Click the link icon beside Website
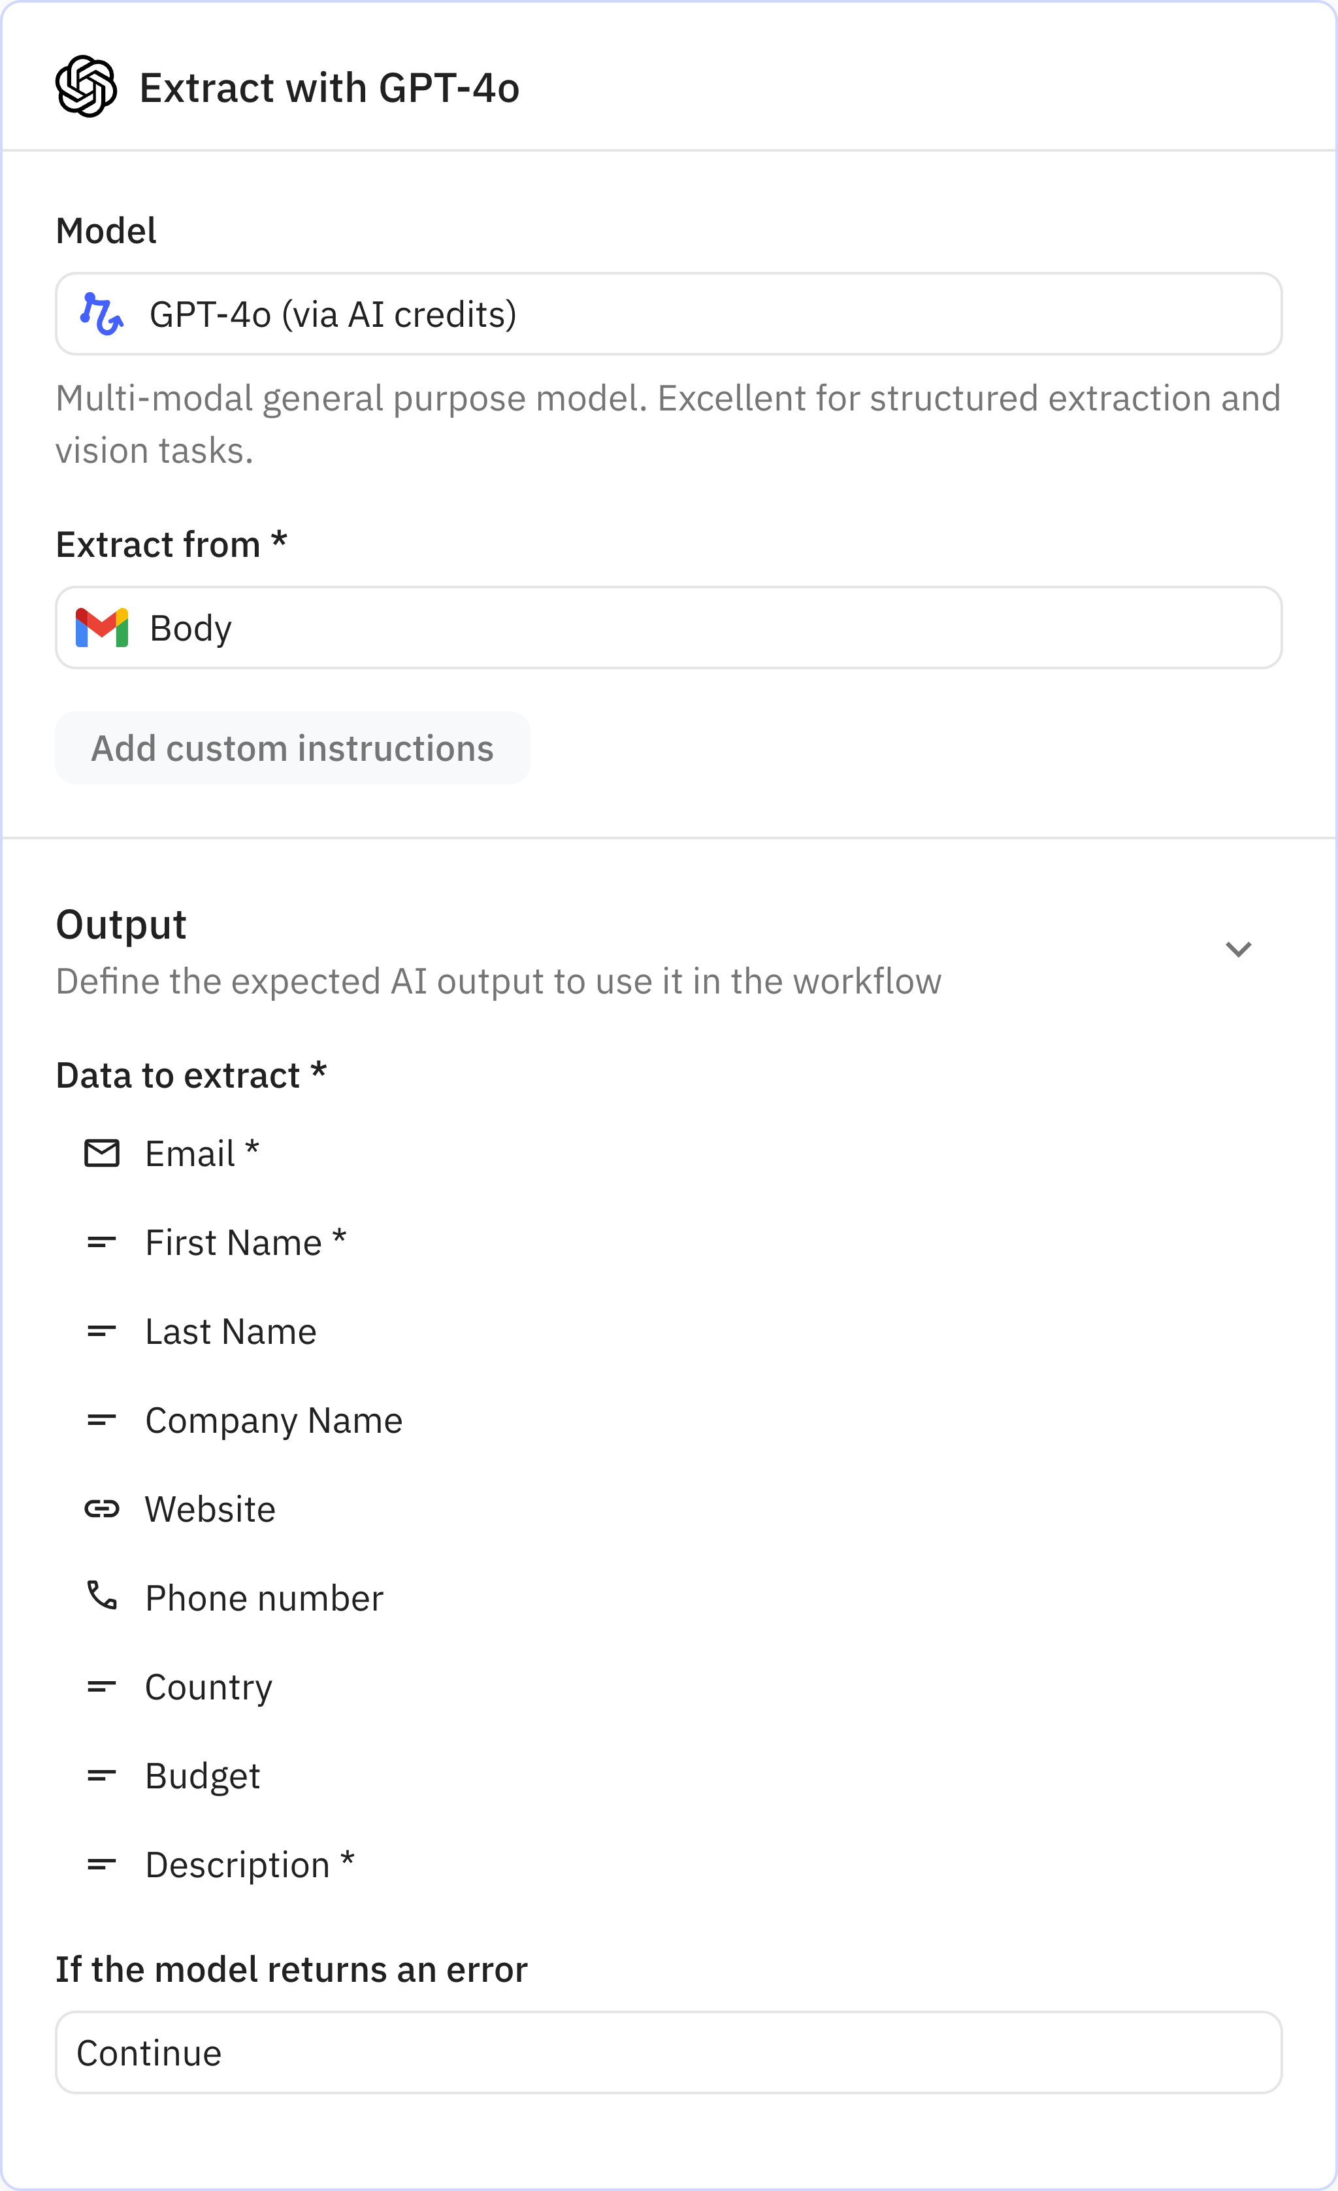This screenshot has height=2191, width=1338. point(101,1509)
